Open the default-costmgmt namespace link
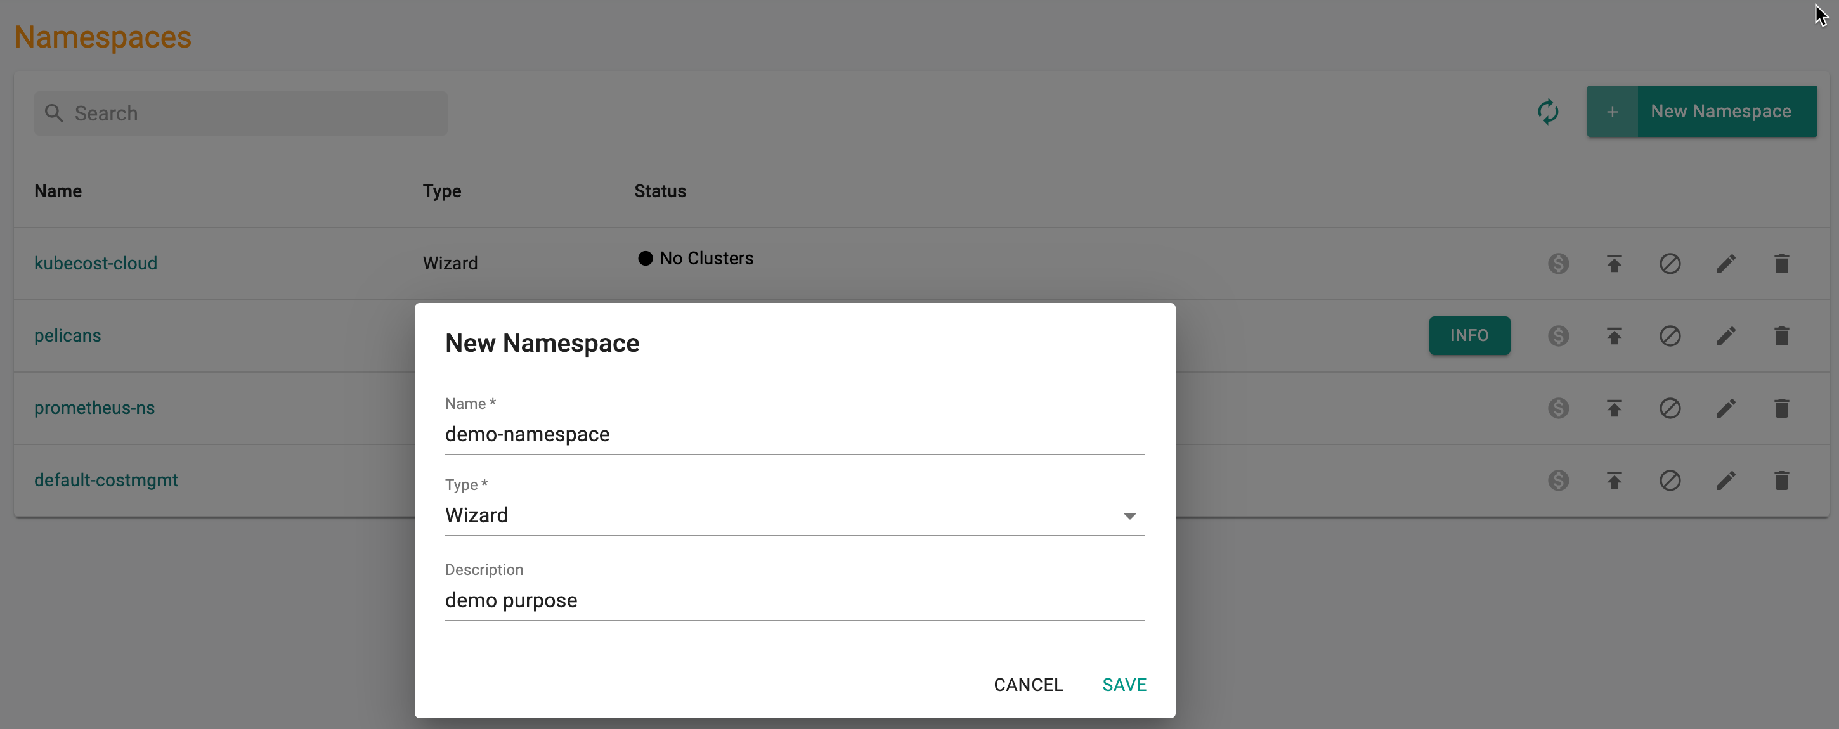 [107, 480]
